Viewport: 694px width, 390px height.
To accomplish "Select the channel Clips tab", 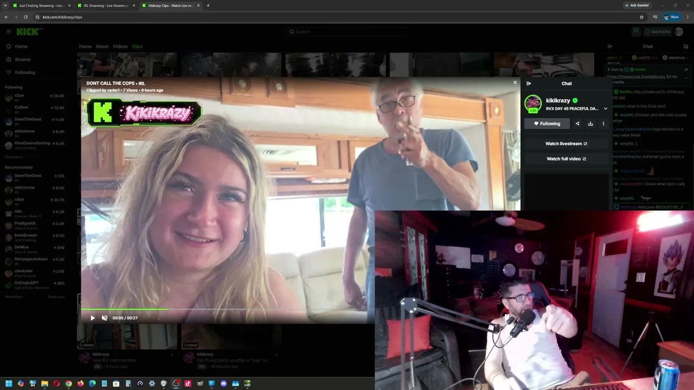I will pyautogui.click(x=137, y=47).
